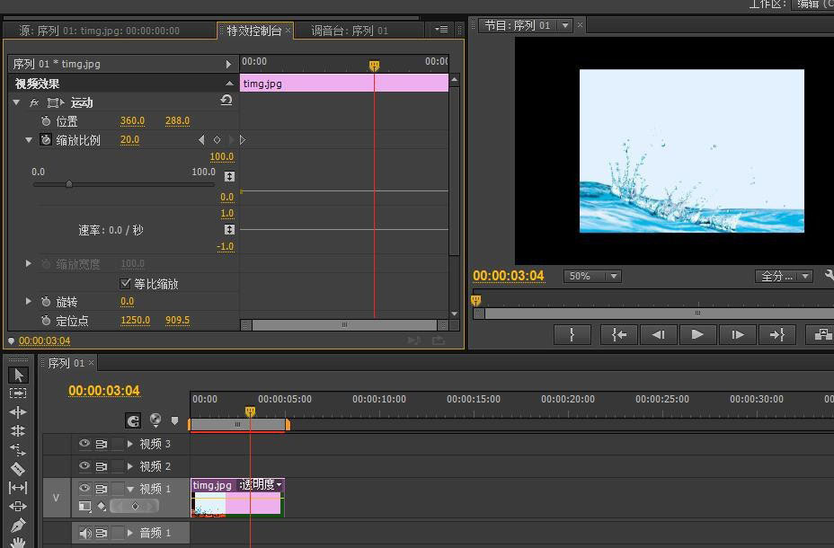Select the Pen tool in the toolbox
The image size is (834, 548).
[18, 526]
